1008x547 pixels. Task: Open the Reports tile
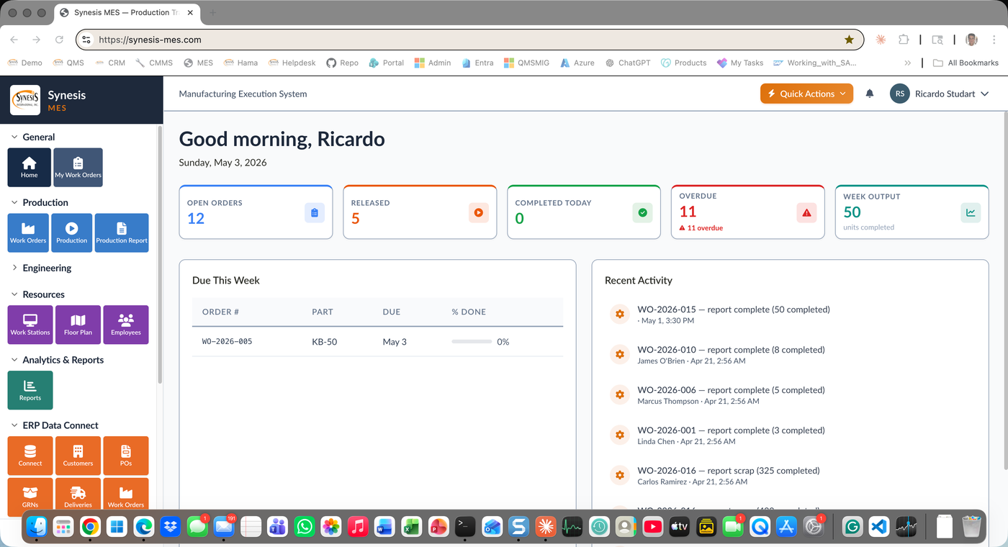point(30,390)
